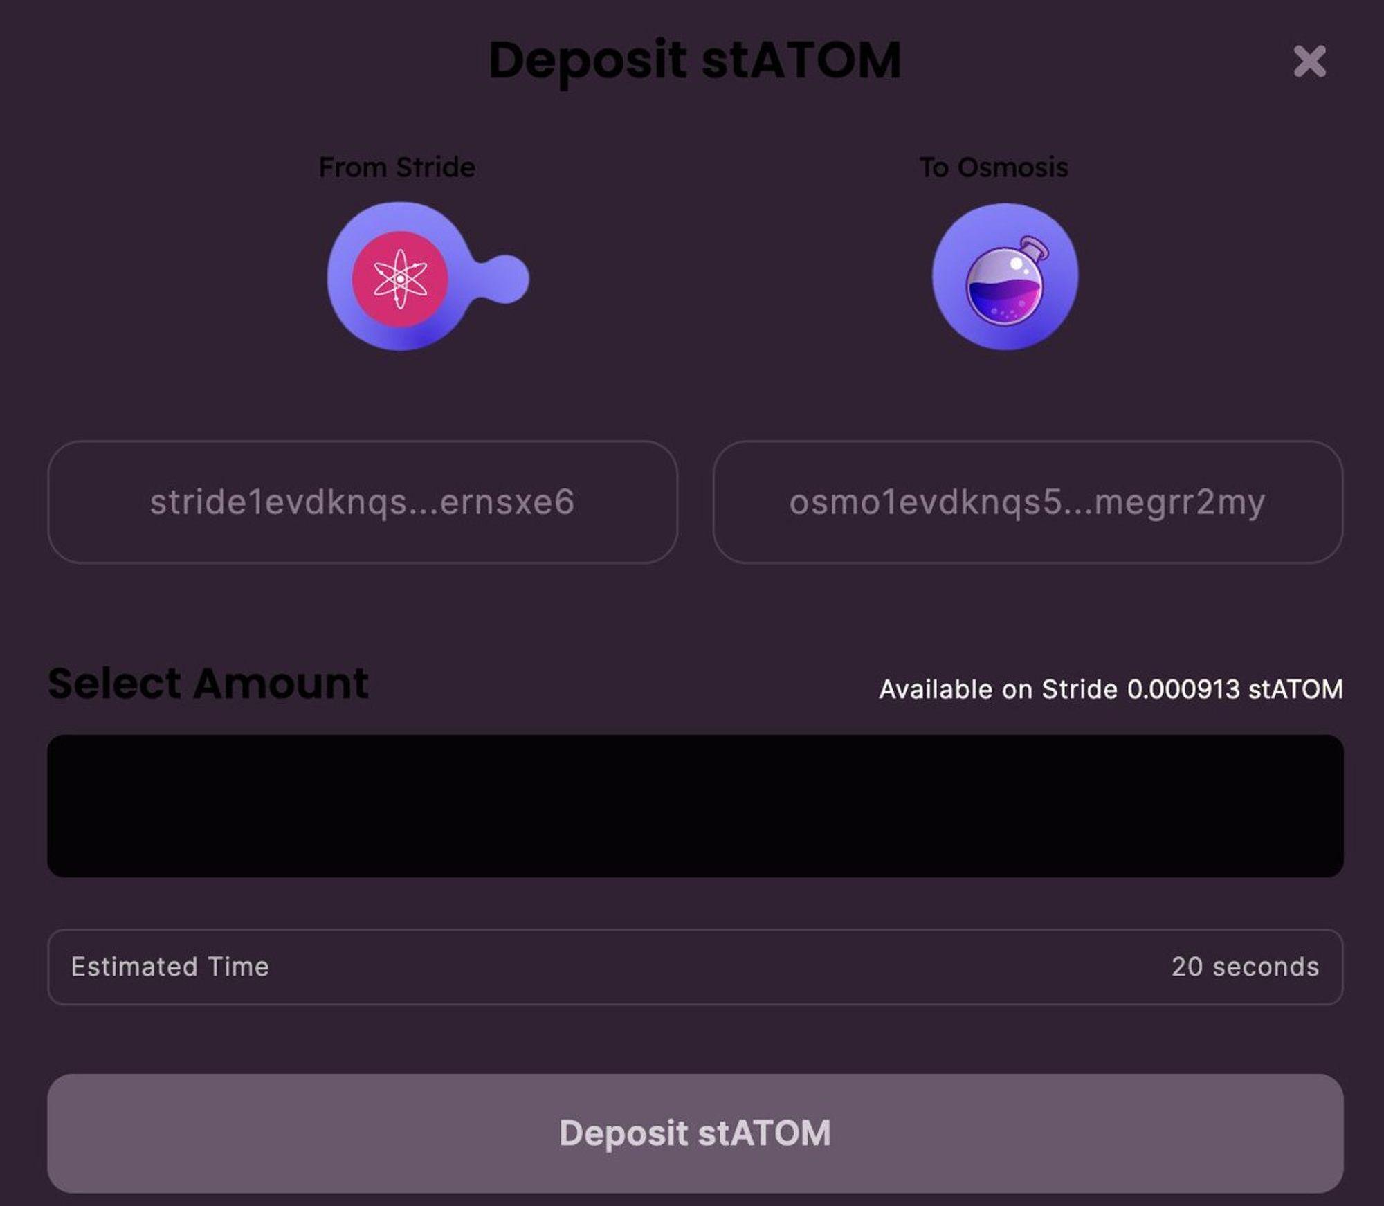Click the 20 seconds time value
The width and height of the screenshot is (1384, 1206).
[1244, 967]
